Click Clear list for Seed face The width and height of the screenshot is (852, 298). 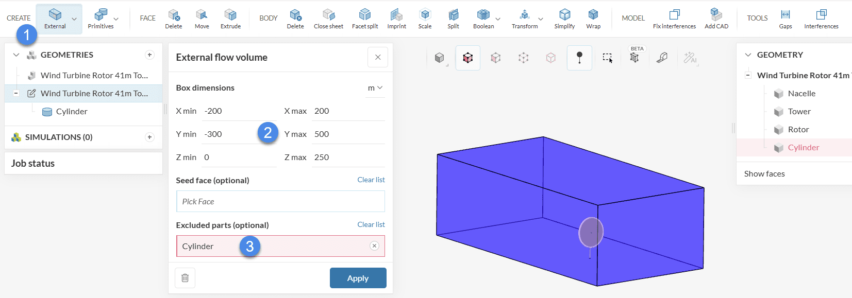click(x=371, y=180)
